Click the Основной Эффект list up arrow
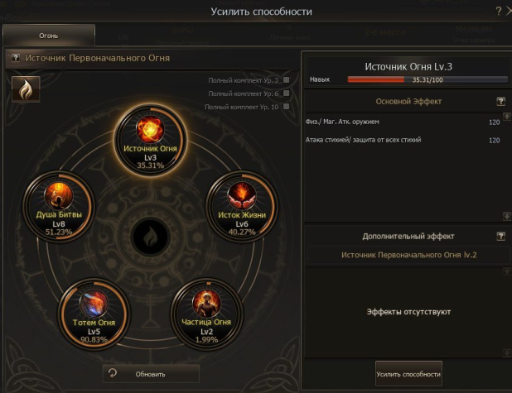 pyautogui.click(x=507, y=116)
